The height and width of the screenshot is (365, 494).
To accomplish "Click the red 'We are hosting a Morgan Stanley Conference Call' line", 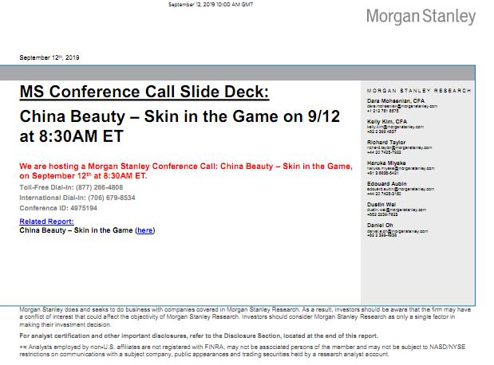I will click(x=186, y=166).
